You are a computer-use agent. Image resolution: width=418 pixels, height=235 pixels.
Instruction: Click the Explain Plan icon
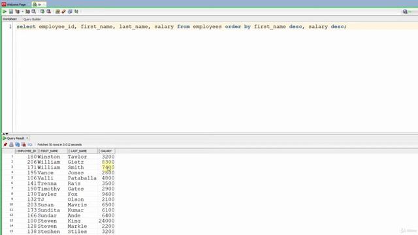point(18,12)
